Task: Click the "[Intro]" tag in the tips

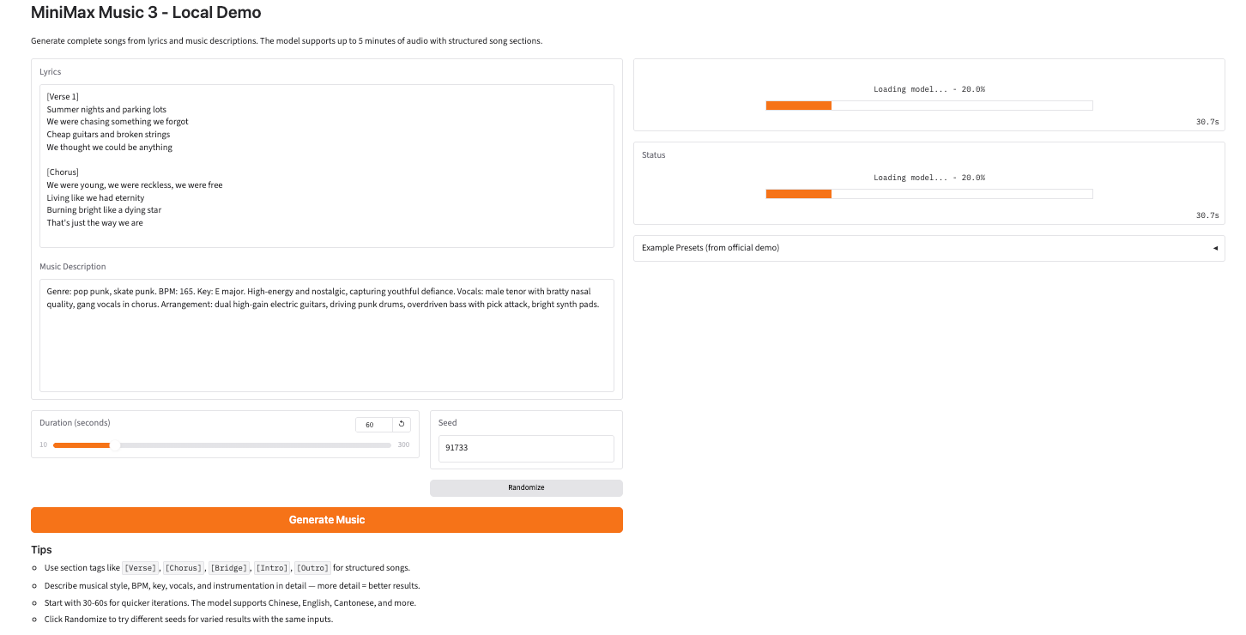Action: pyautogui.click(x=272, y=568)
